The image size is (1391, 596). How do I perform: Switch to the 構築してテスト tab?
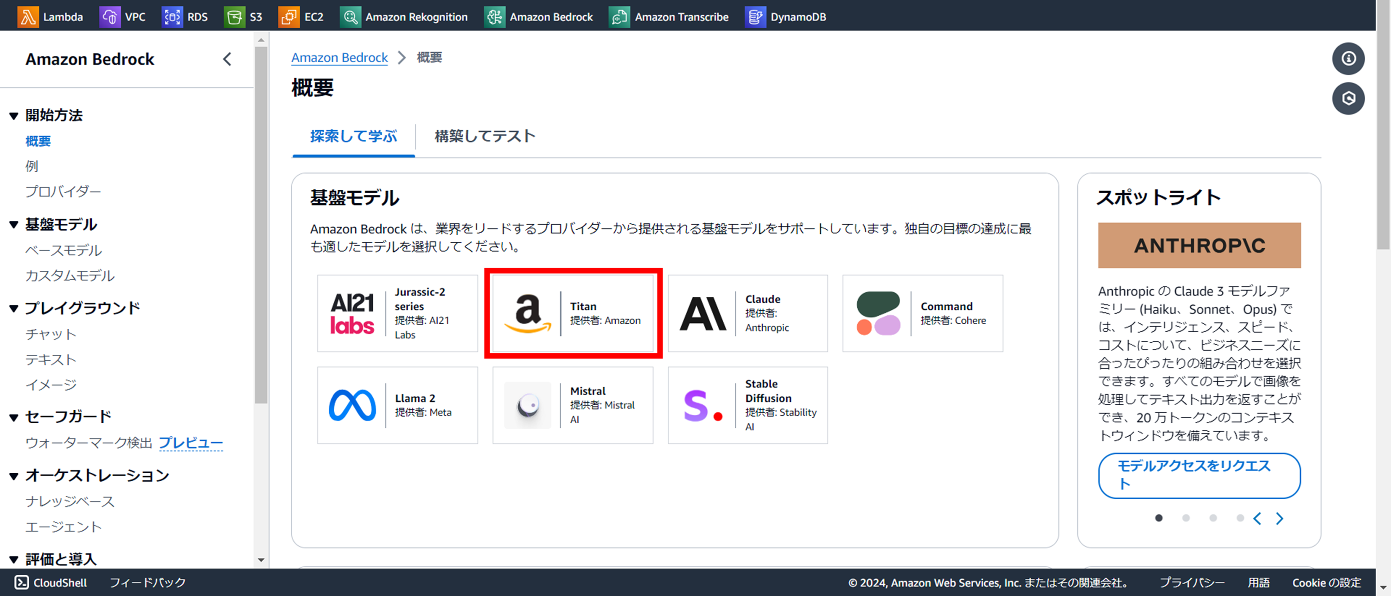[485, 136]
